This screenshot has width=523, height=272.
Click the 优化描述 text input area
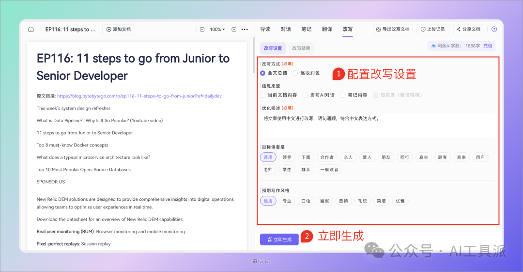pyautogui.click(x=378, y=126)
